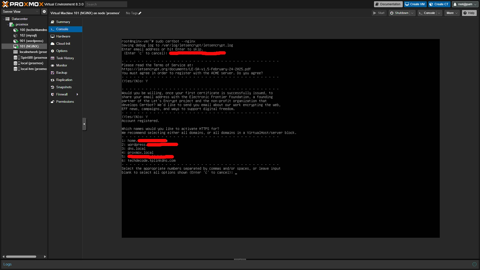480x270 pixels.
Task: Open Server View settings gear
Action: click(x=44, y=11)
